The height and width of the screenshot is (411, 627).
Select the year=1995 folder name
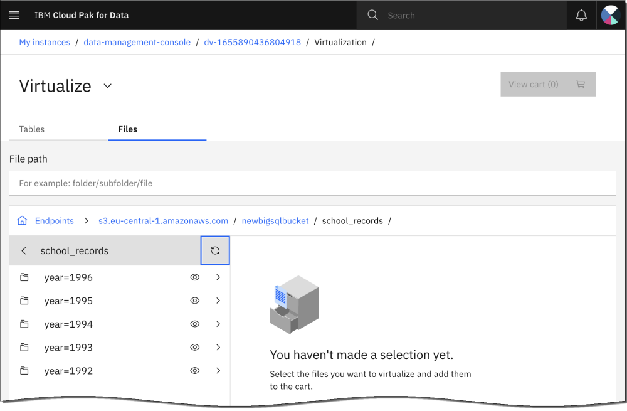(x=68, y=301)
